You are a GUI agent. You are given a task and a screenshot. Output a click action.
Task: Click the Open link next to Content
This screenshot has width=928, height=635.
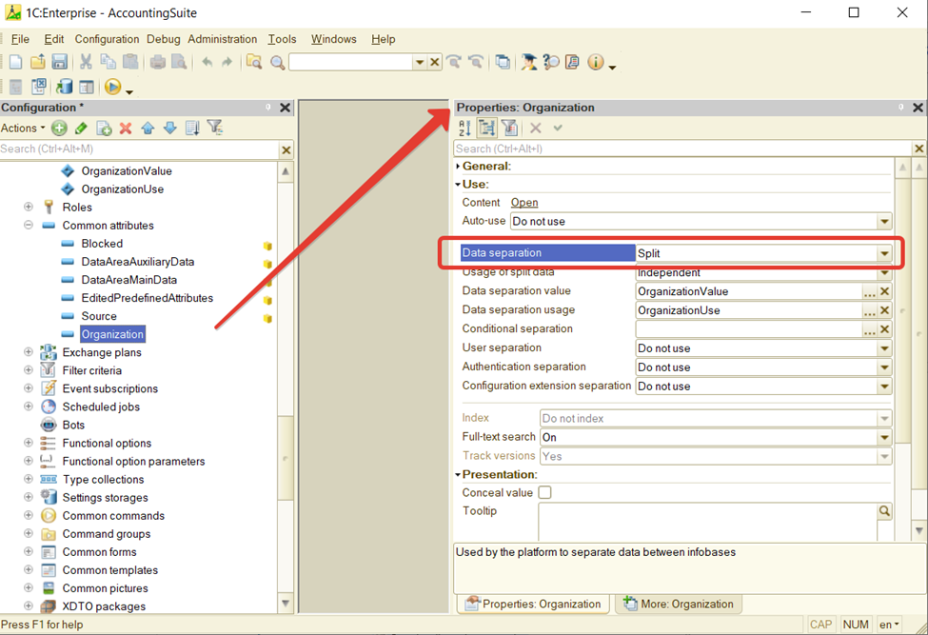tap(524, 203)
